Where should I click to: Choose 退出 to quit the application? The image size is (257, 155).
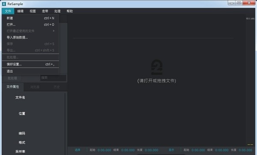pyautogui.click(x=30, y=71)
